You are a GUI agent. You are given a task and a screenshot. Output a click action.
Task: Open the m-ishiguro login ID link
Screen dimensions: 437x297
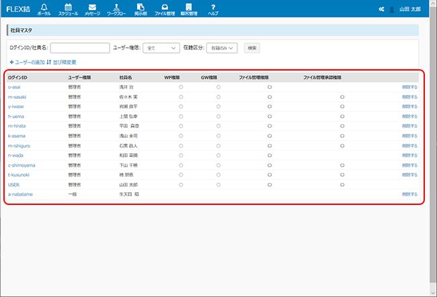pyautogui.click(x=19, y=146)
